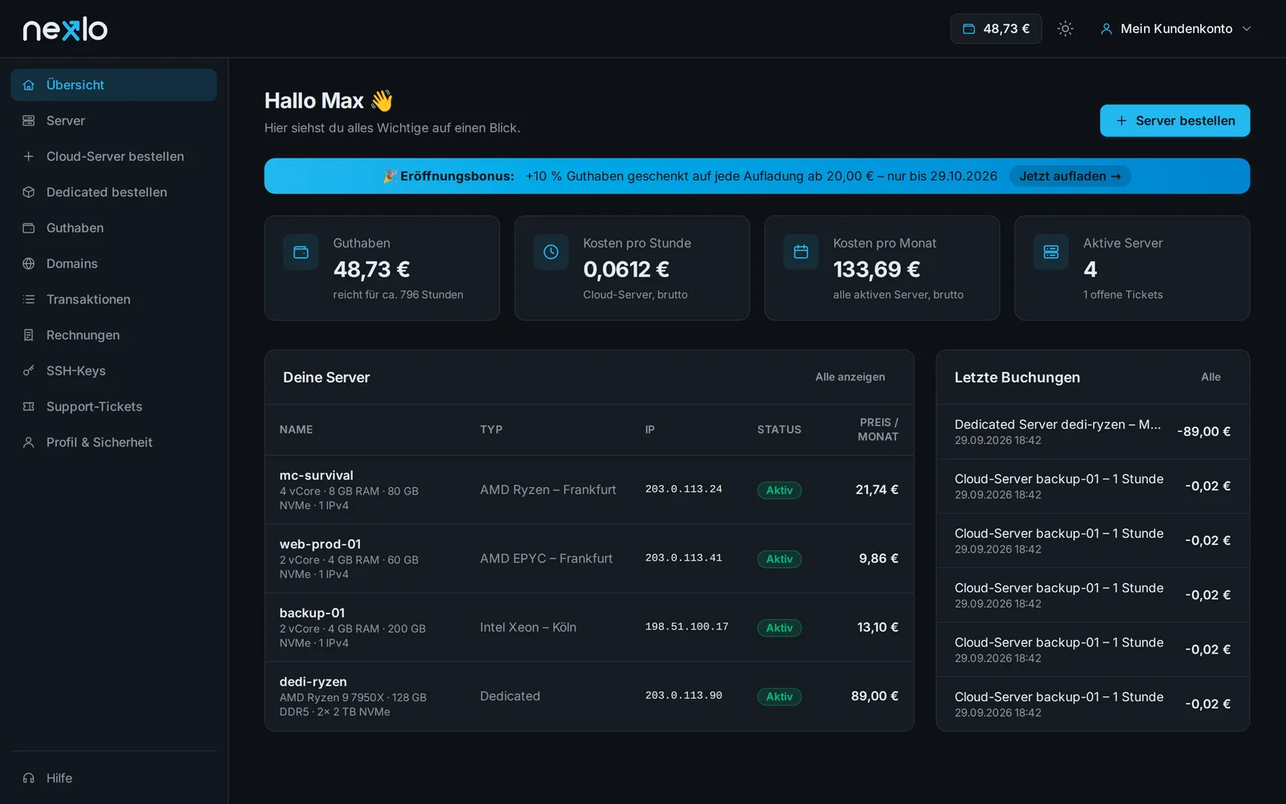Click the Profil & Sicherheit user icon
The height and width of the screenshot is (804, 1286).
click(29, 442)
